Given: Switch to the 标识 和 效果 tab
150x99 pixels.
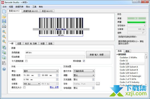Looking at the screenshot, I should [x=31, y=44].
